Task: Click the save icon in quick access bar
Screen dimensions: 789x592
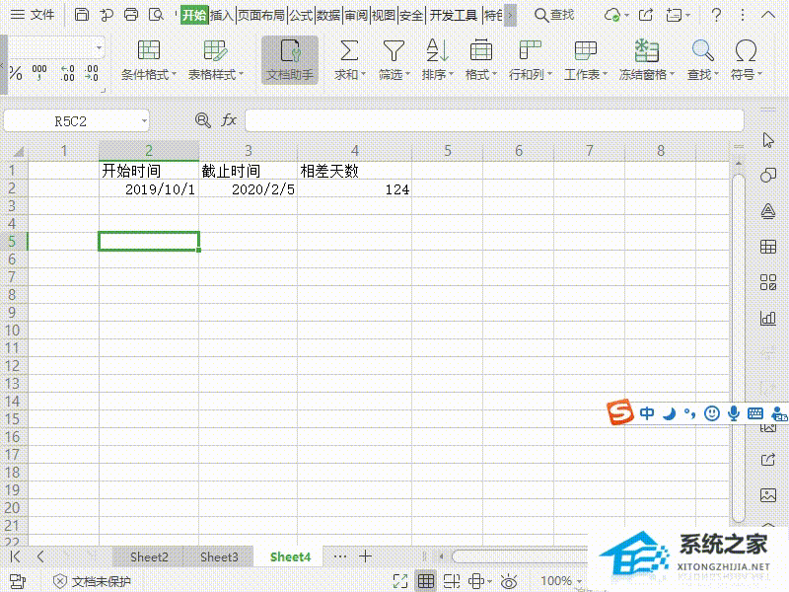Action: (82, 15)
